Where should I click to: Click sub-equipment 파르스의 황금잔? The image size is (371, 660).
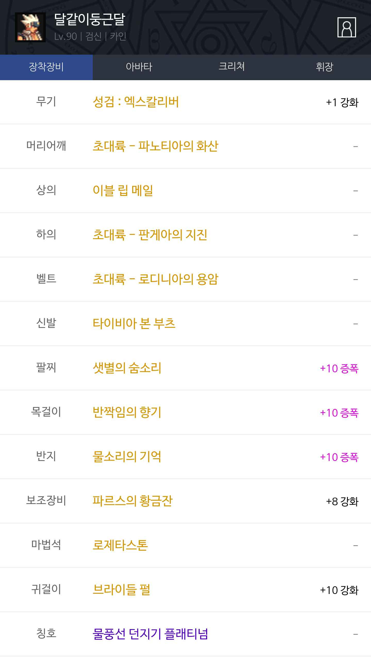click(132, 501)
